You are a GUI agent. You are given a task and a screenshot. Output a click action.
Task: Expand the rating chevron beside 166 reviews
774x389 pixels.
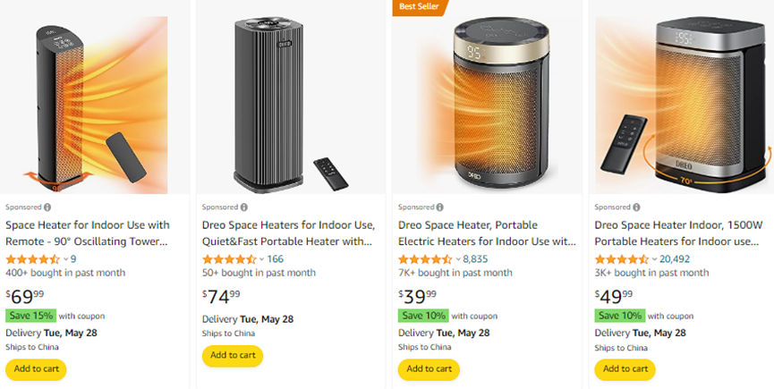262,259
